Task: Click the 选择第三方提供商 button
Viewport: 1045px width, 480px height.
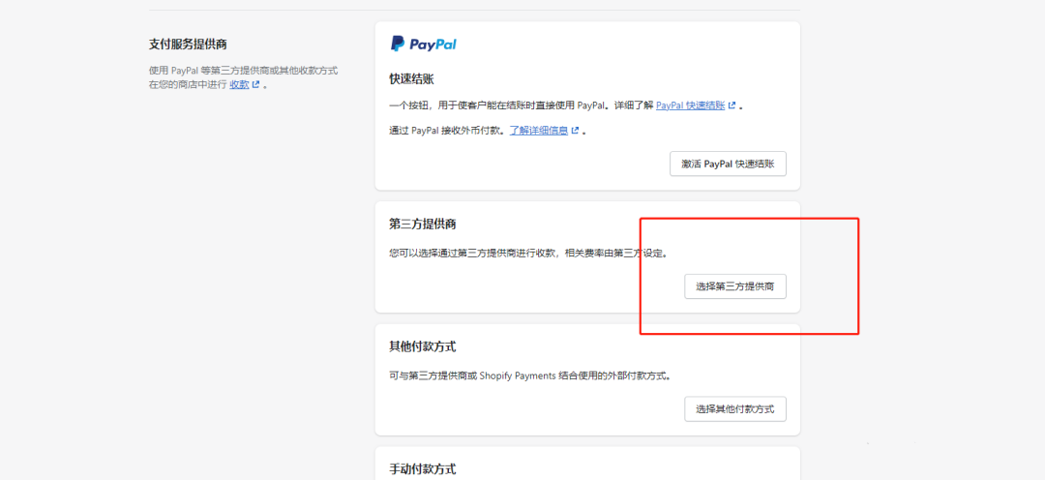Action: [x=735, y=286]
